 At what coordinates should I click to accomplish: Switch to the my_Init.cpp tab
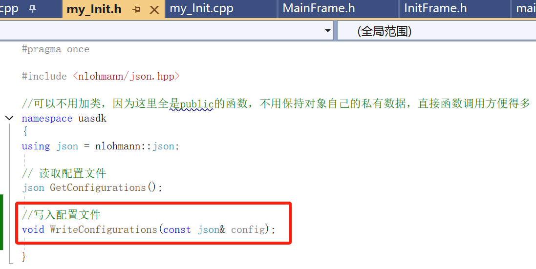(202, 8)
